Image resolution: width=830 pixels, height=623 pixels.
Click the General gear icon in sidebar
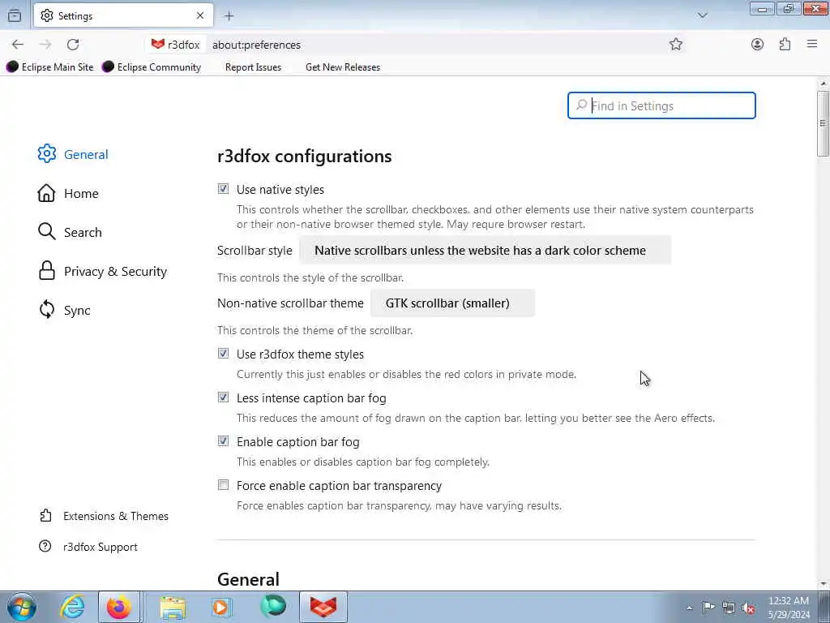tap(46, 153)
